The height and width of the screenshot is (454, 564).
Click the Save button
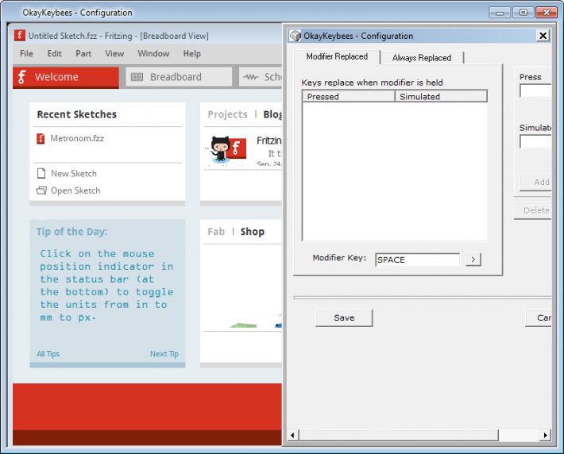344,317
